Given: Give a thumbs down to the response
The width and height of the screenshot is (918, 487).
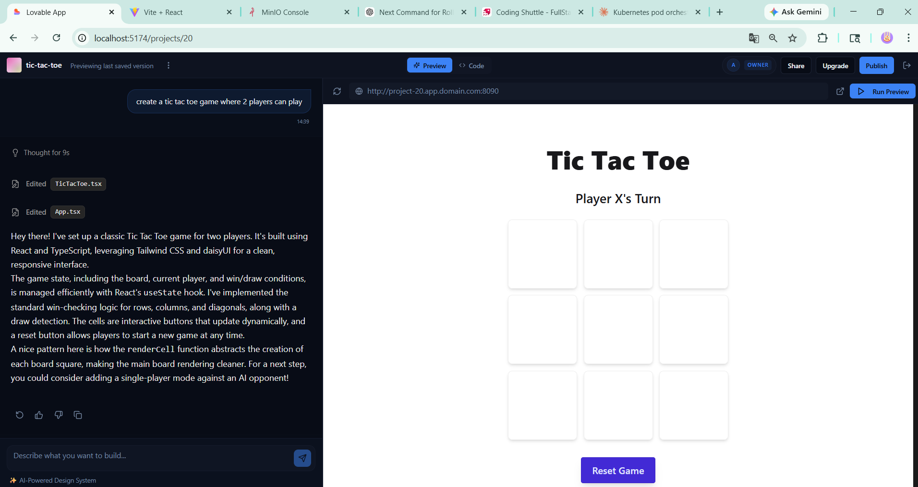Looking at the screenshot, I should [x=59, y=415].
